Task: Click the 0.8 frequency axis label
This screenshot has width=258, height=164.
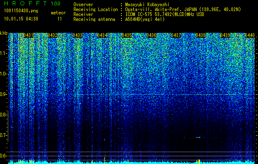Action: tap(4, 115)
